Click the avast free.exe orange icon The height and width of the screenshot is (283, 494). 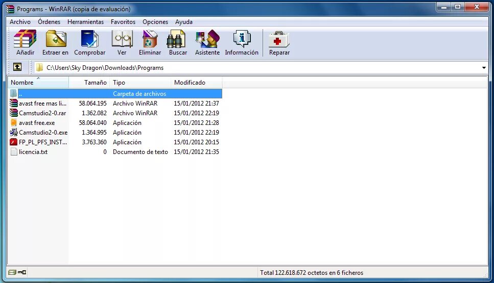click(14, 122)
